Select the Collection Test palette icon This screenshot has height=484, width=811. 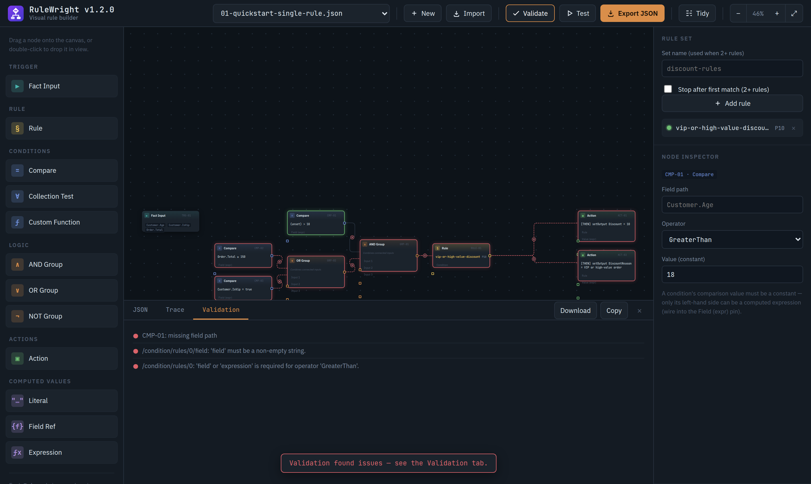click(x=17, y=196)
